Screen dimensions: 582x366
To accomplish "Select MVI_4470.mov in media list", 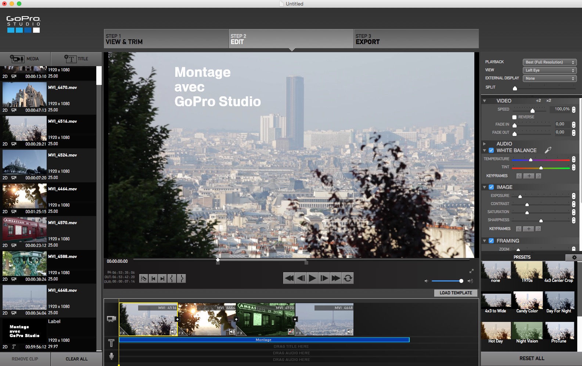I will click(x=48, y=98).
